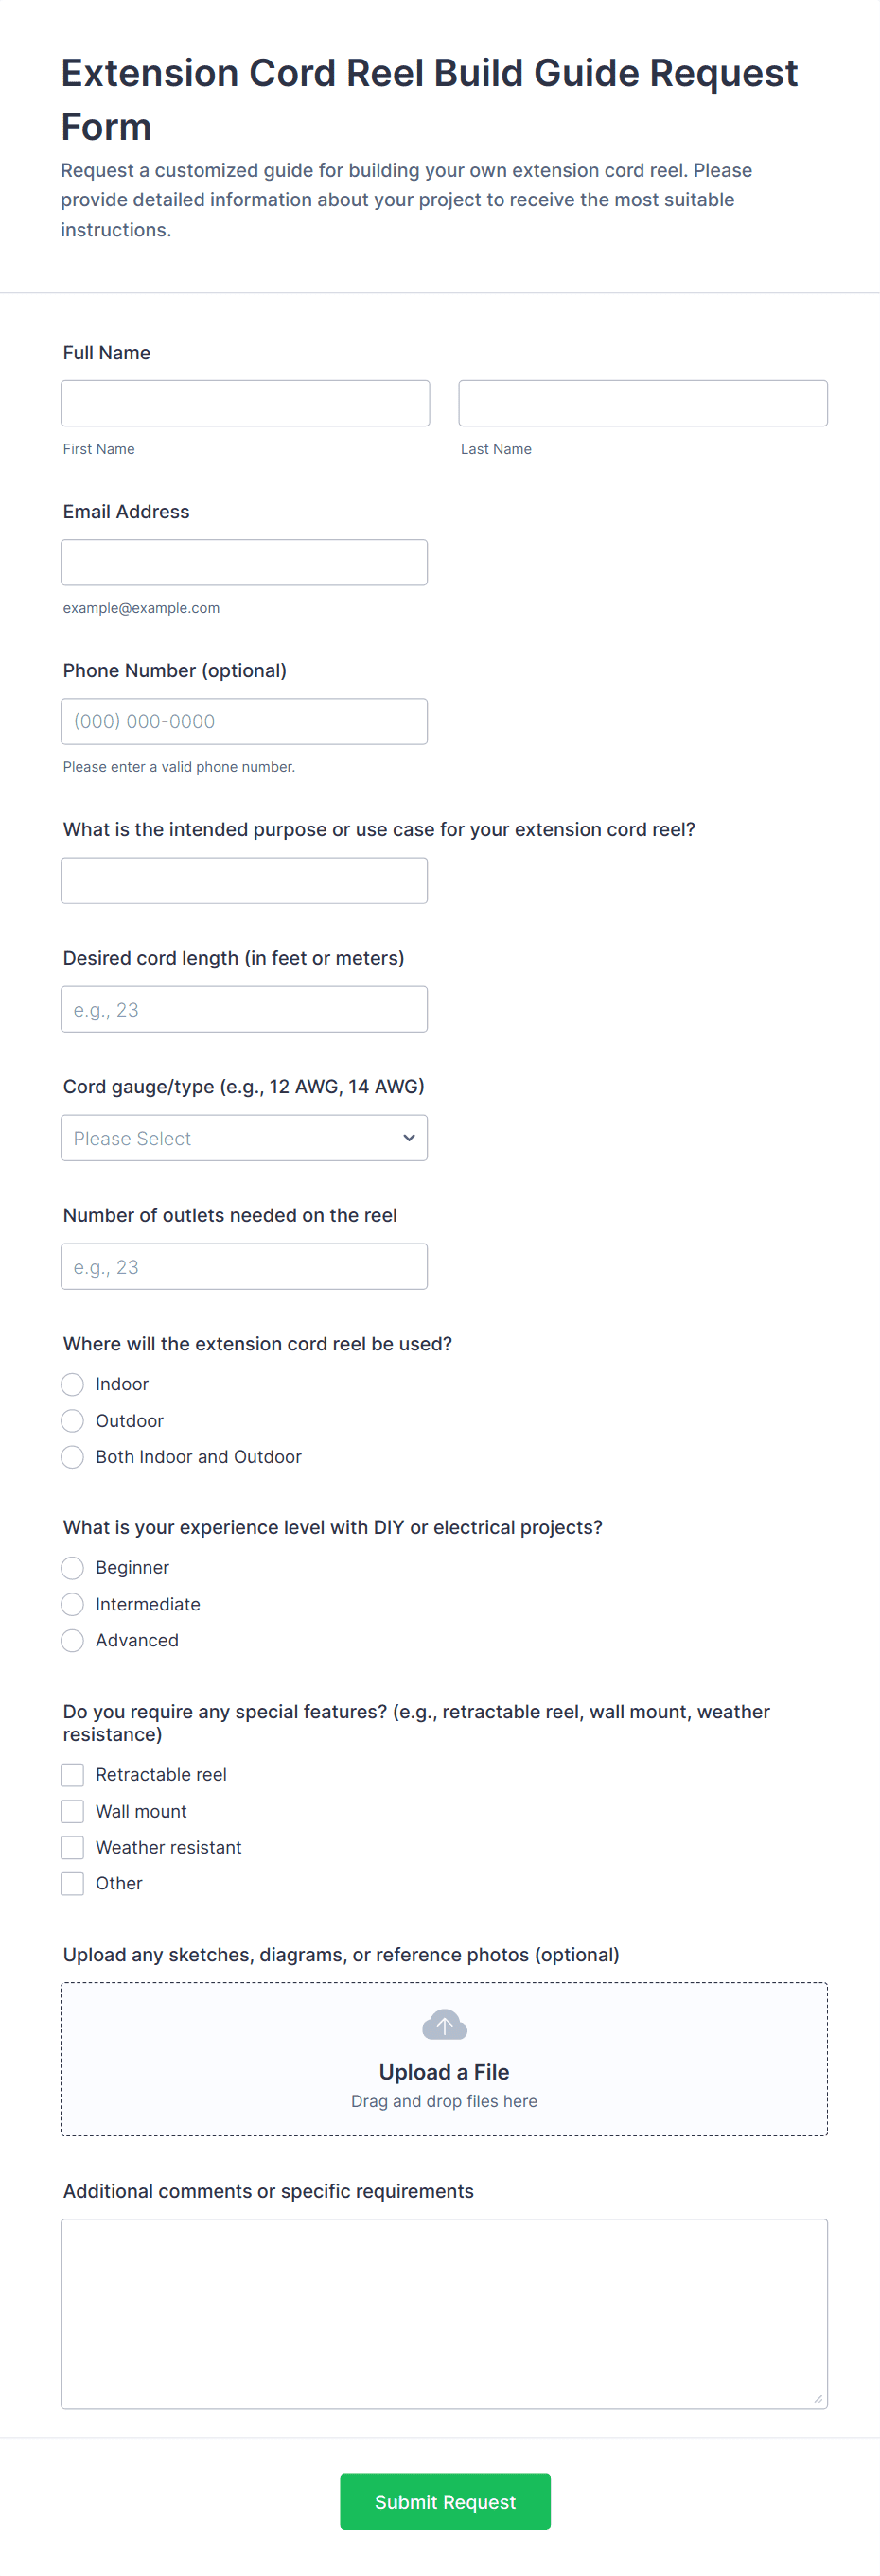Focus the First Name input field
The width and height of the screenshot is (880, 2576).
tap(245, 403)
